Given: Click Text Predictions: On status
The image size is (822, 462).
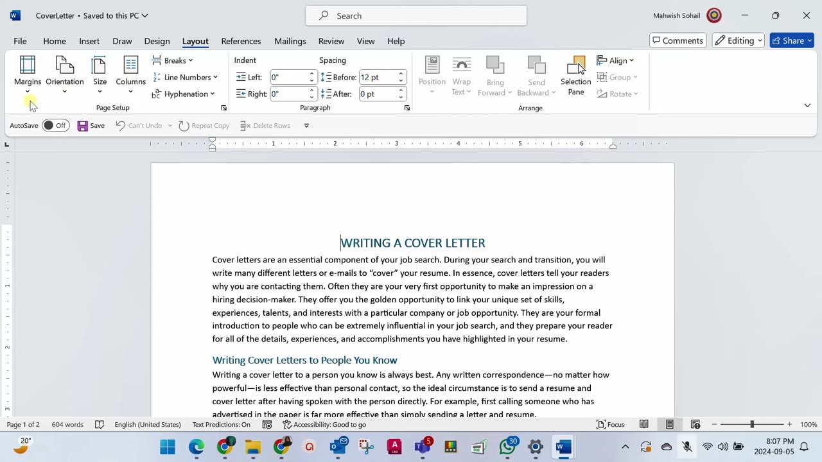Looking at the screenshot, I should 221,424.
